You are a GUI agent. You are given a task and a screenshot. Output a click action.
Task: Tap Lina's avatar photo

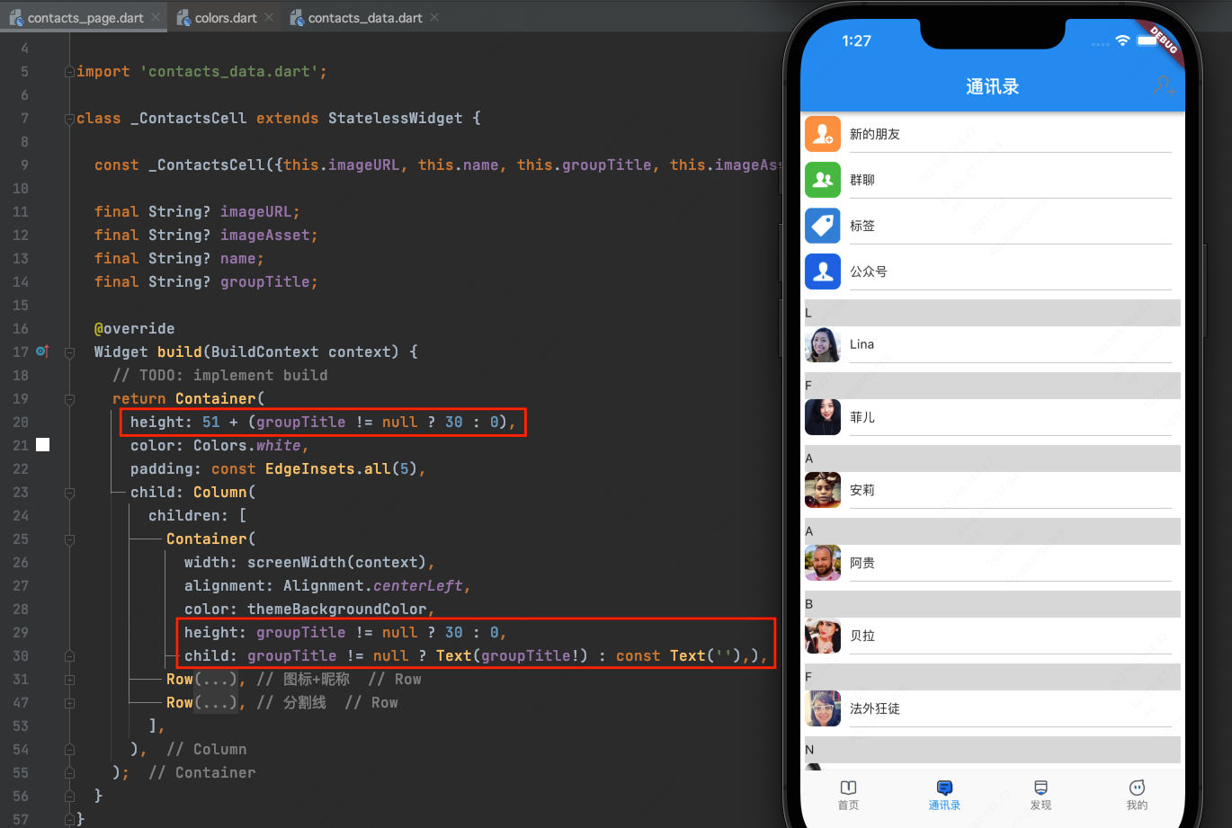coord(823,344)
